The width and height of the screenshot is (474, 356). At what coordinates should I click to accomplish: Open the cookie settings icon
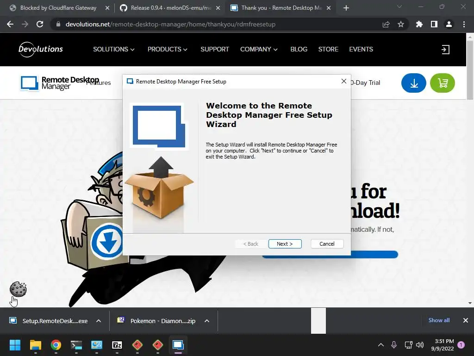click(x=18, y=289)
